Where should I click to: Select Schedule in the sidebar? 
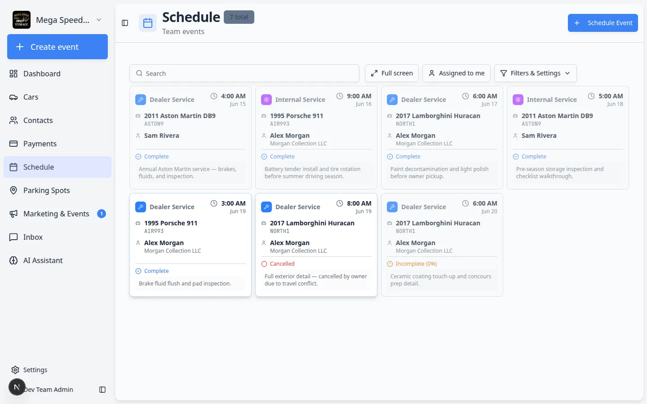click(58, 167)
